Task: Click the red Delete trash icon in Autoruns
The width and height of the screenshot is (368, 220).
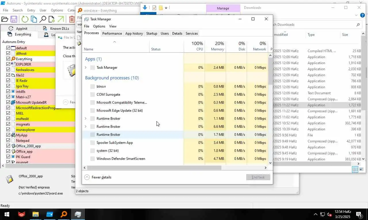Action: tap(72, 19)
